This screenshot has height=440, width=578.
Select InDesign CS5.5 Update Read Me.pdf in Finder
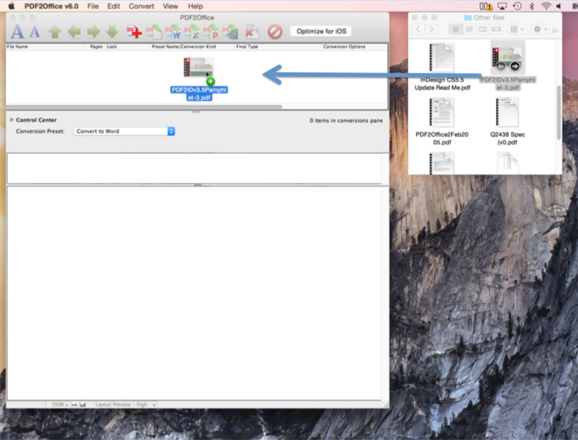[442, 66]
